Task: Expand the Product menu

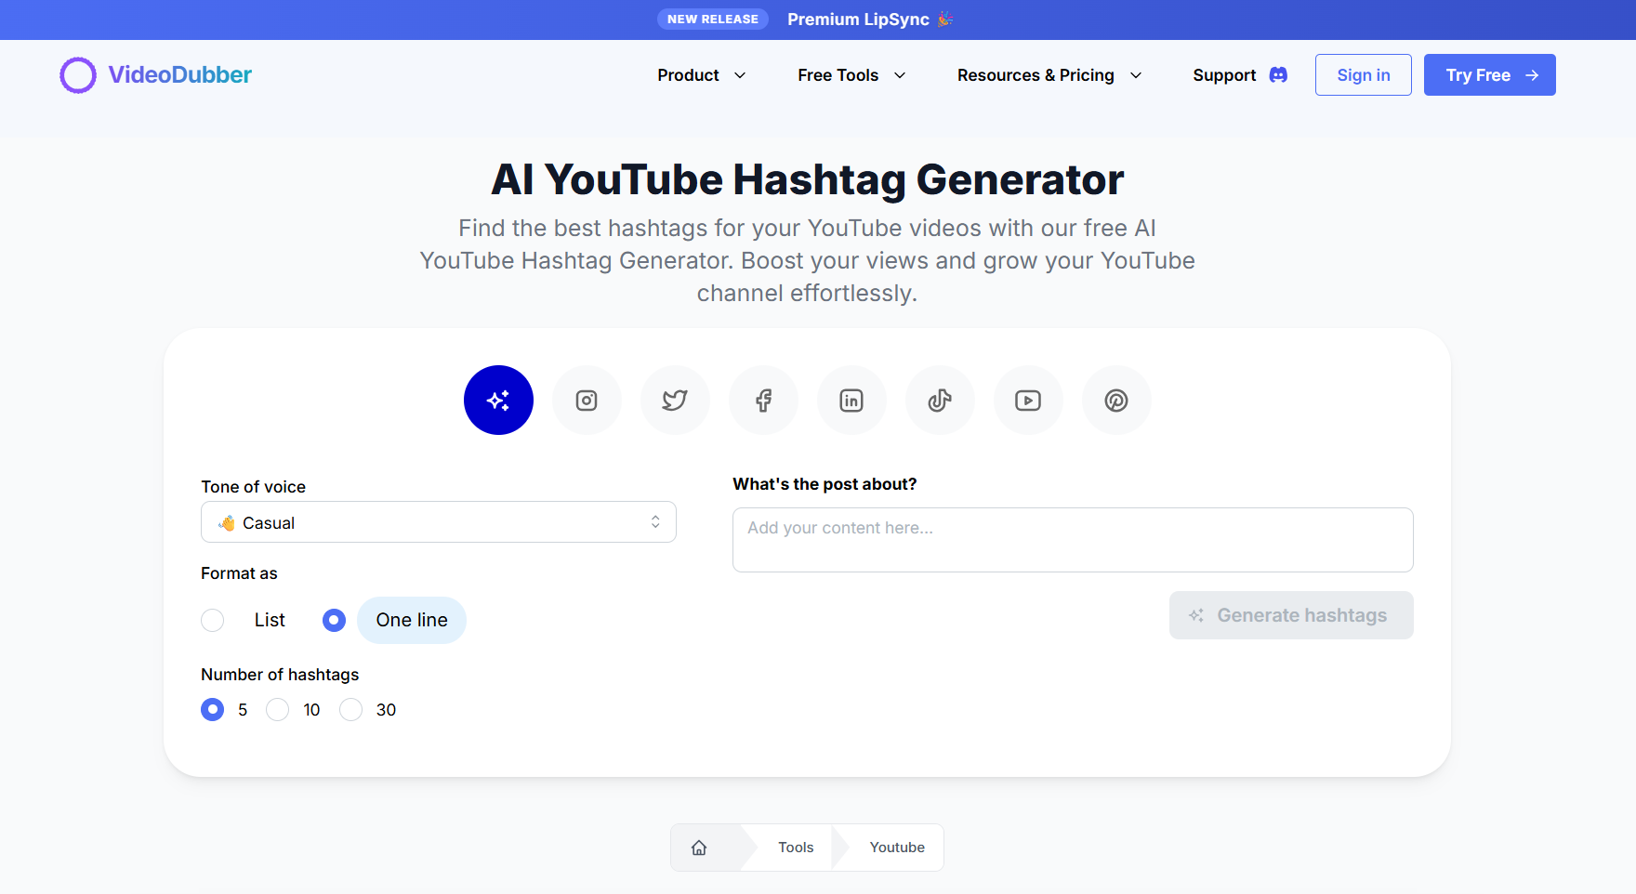Action: point(702,75)
